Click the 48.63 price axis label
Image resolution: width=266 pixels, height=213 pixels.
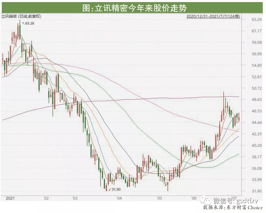click(257, 100)
